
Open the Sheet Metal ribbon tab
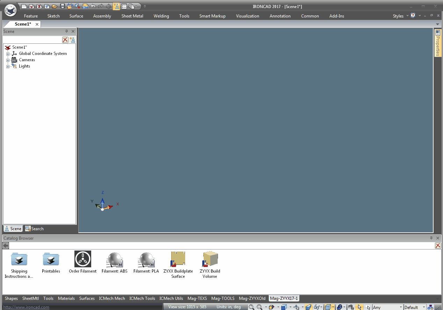click(x=132, y=16)
